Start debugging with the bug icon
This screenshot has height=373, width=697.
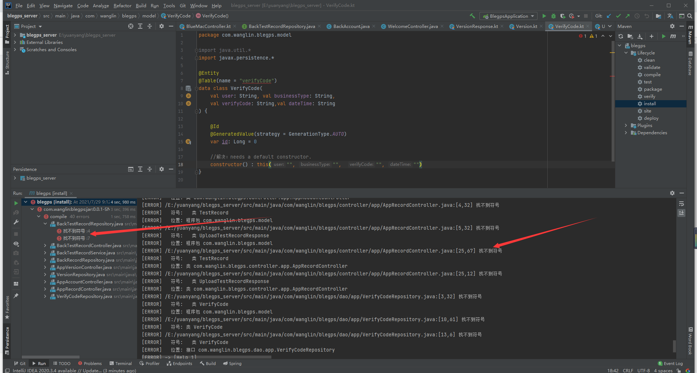(554, 16)
